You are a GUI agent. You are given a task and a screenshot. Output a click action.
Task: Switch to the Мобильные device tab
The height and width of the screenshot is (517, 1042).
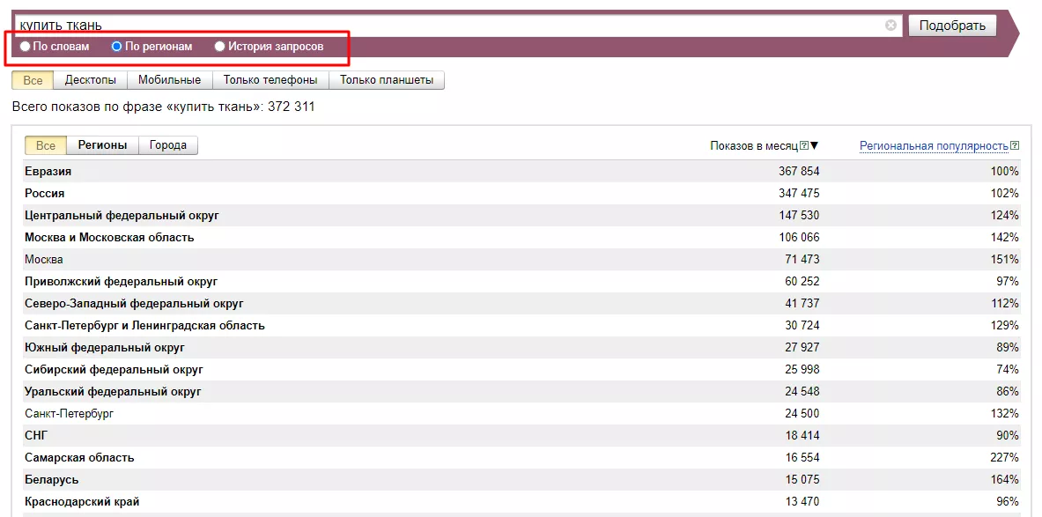tap(169, 80)
